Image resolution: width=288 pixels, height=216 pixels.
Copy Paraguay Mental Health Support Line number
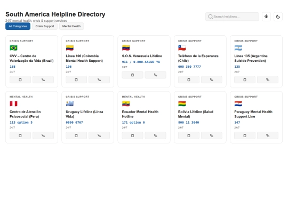[245, 135]
